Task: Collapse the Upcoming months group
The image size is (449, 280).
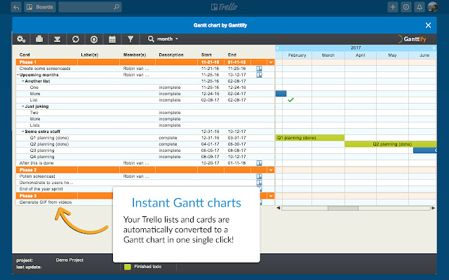Action: [x=18, y=75]
